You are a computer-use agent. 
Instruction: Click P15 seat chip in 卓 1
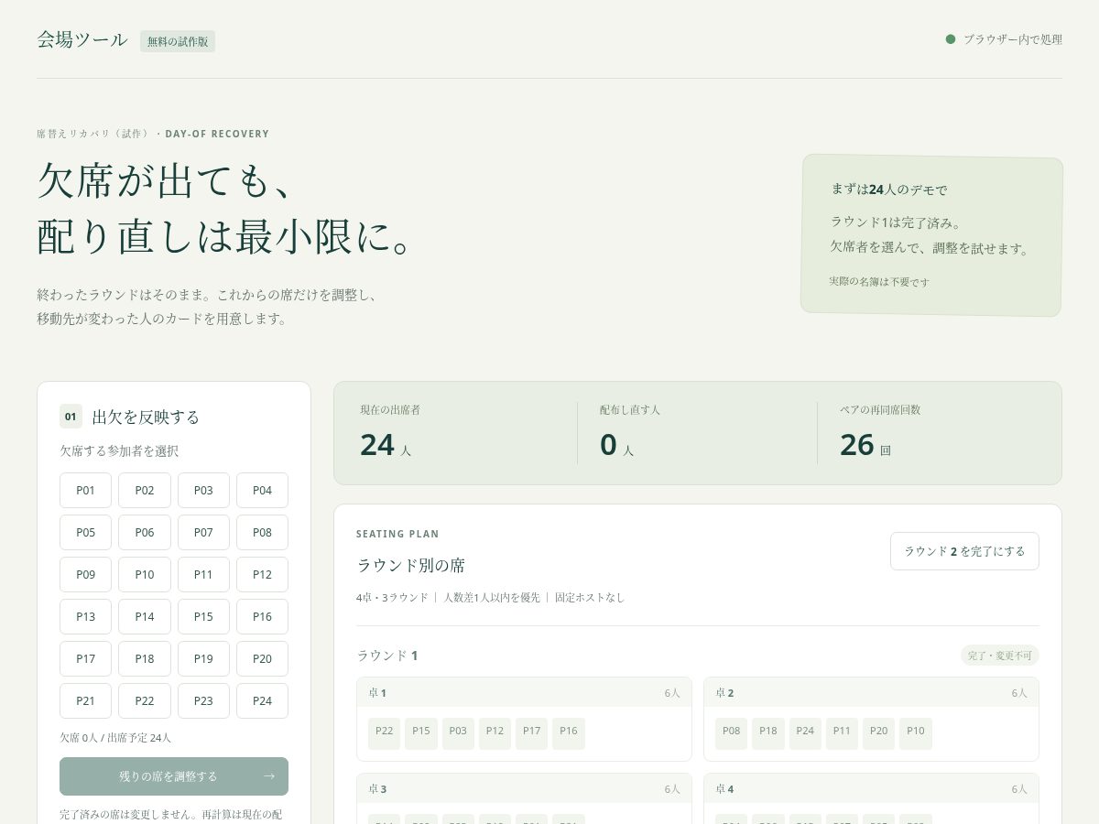pos(421,734)
